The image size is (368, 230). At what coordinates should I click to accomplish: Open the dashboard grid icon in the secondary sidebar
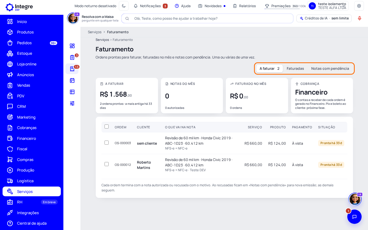[72, 46]
